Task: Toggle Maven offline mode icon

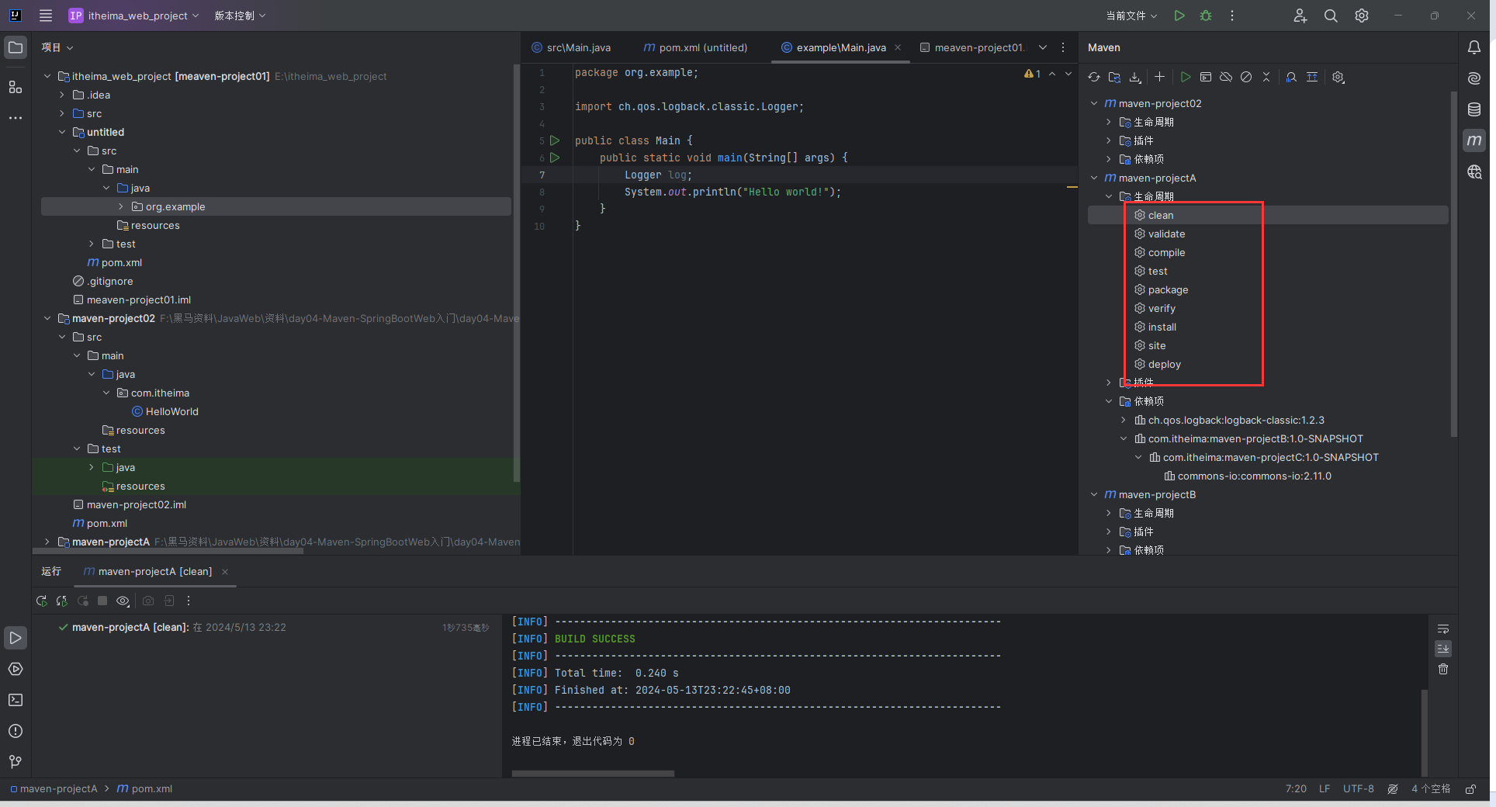Action: [1226, 77]
